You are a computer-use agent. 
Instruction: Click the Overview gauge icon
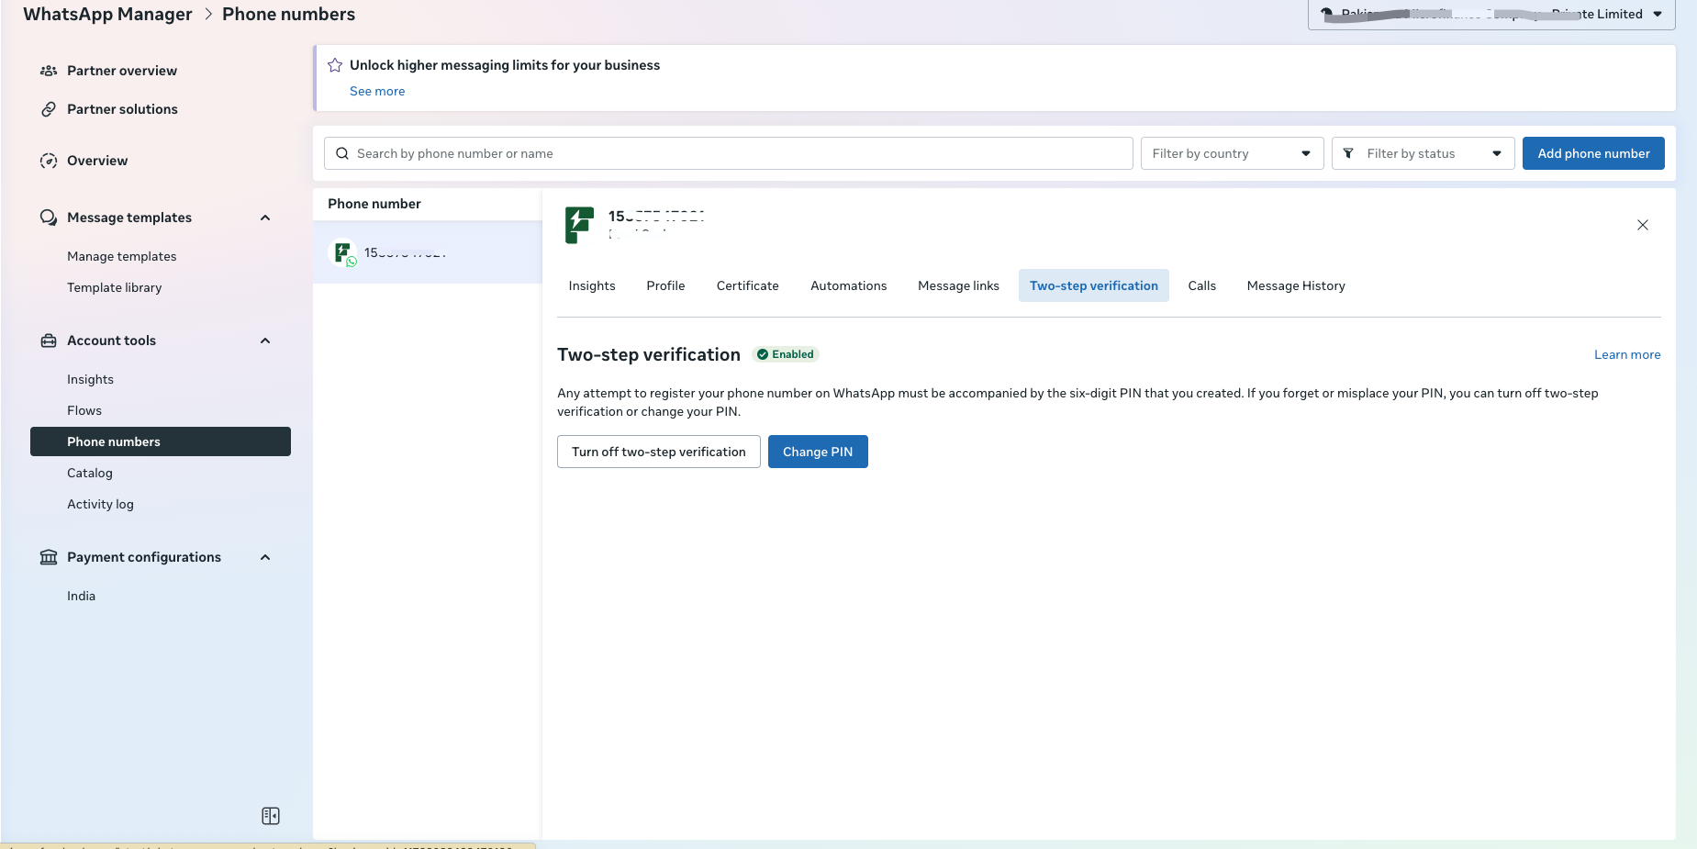[49, 161]
